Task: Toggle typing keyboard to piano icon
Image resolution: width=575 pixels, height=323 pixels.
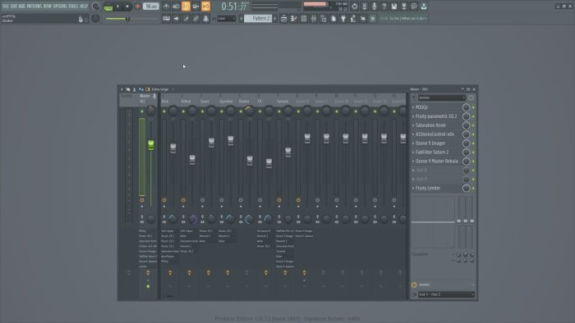Action: click(x=166, y=18)
